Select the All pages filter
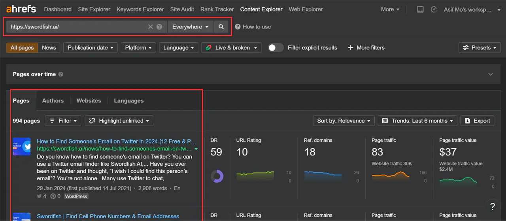The height and width of the screenshot is (221, 506). click(22, 48)
